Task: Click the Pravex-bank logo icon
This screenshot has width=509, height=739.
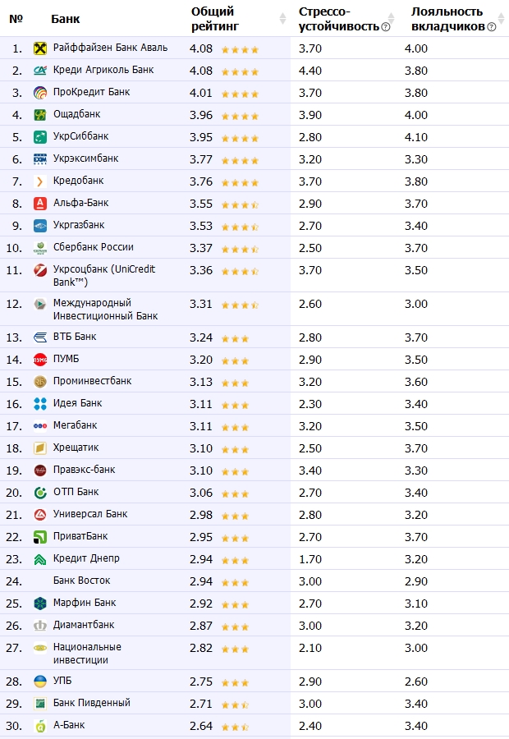Action: point(40,470)
